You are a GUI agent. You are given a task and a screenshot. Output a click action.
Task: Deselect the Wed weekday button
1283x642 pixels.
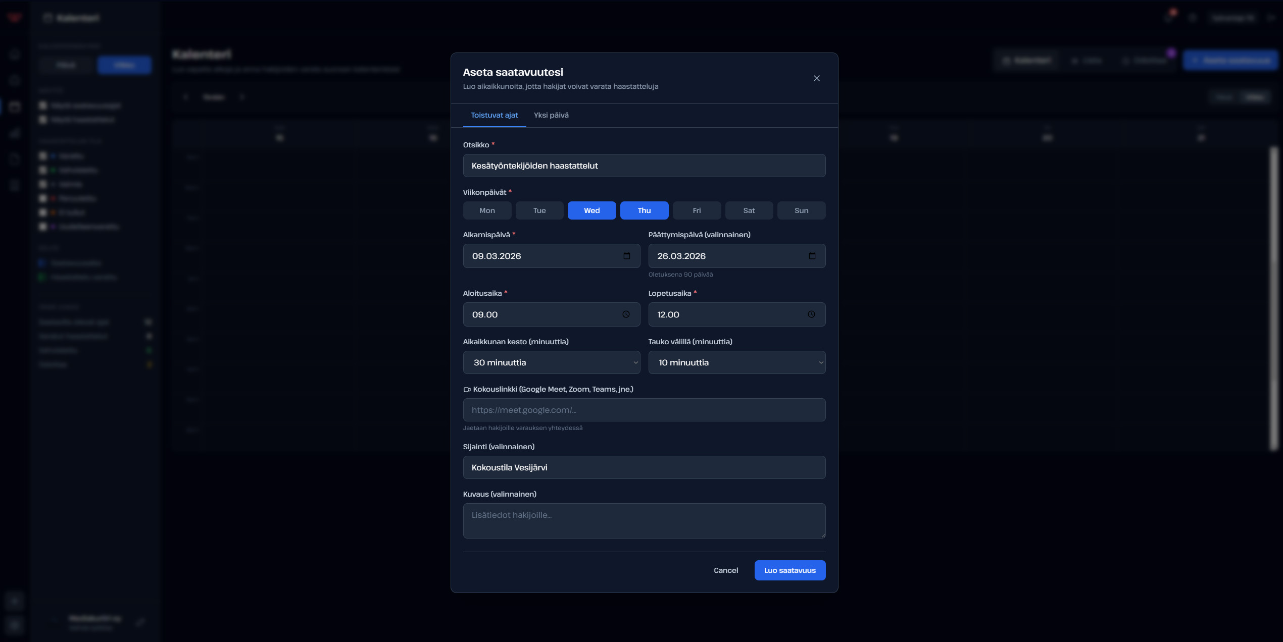(591, 210)
